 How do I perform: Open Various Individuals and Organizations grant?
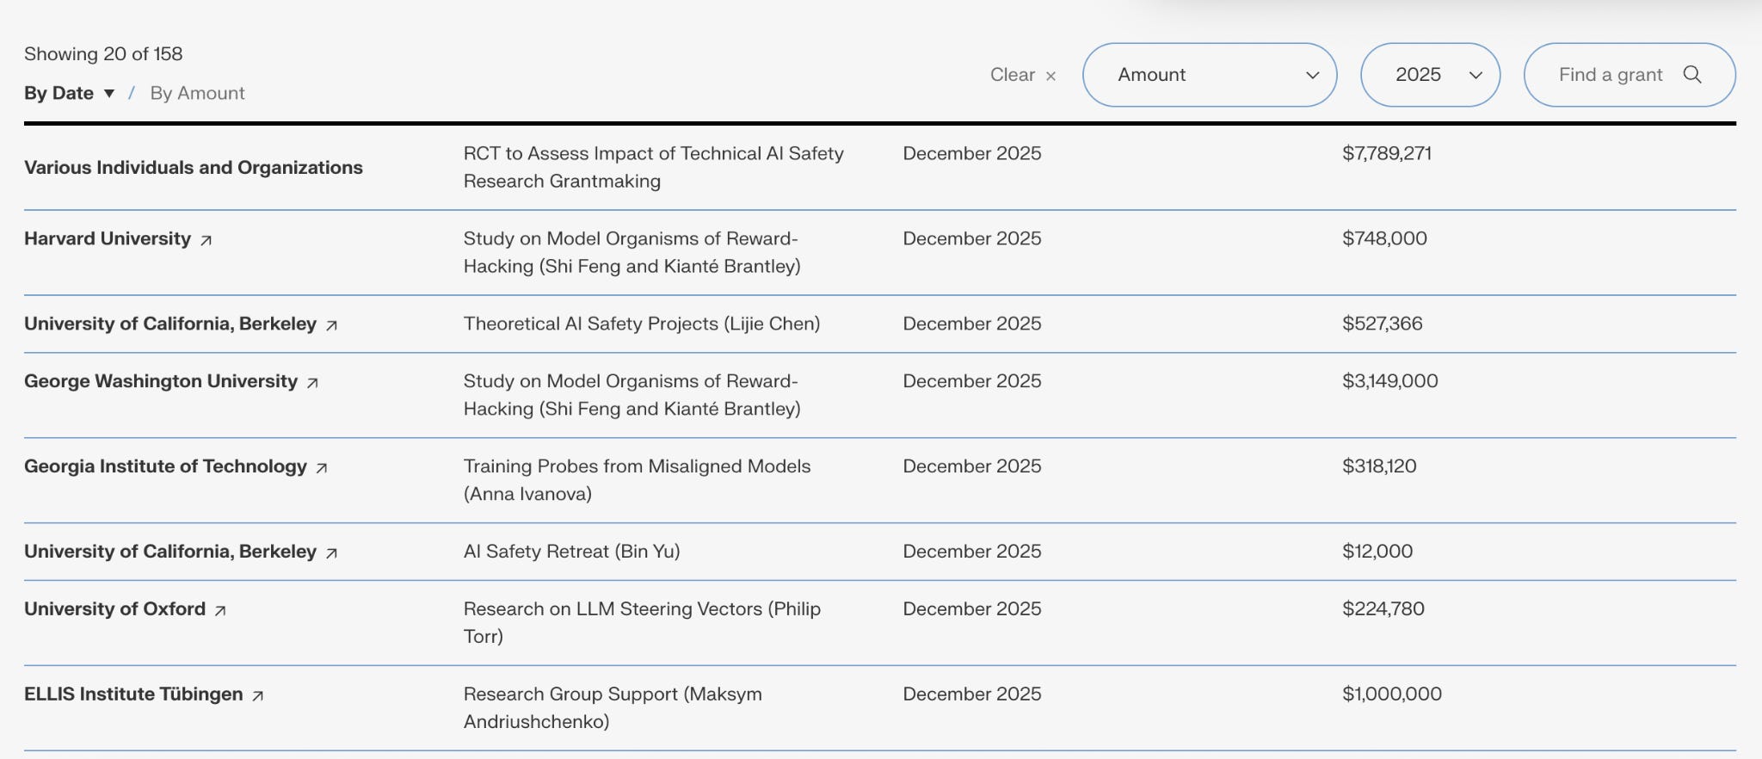(x=194, y=167)
